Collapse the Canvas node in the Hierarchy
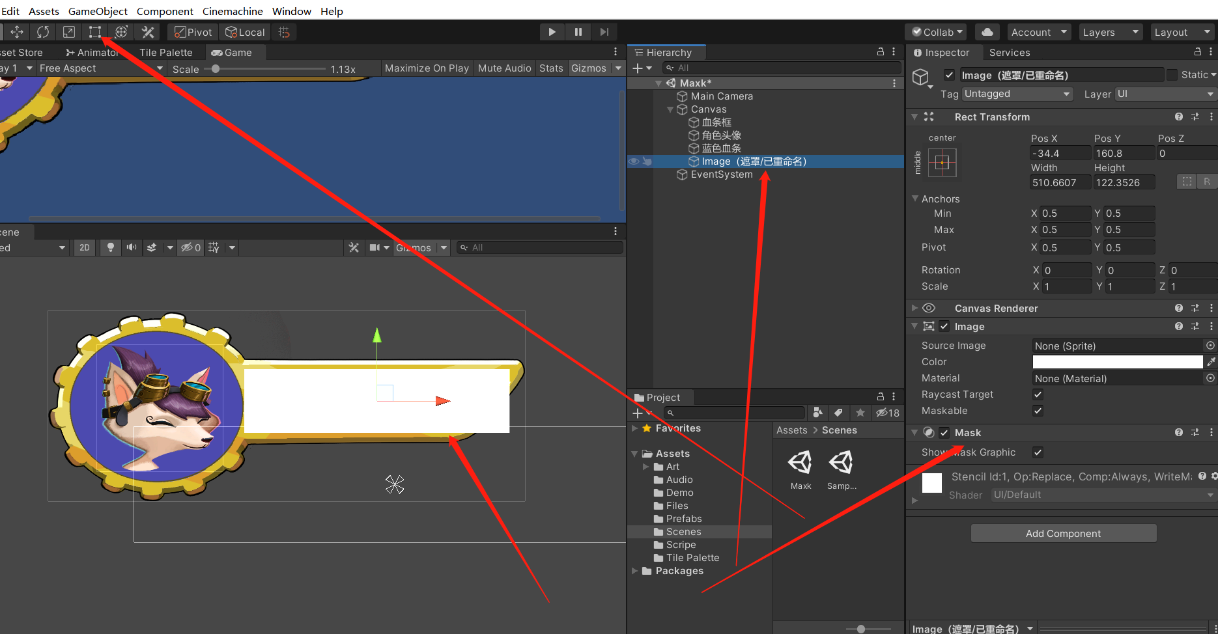Image resolution: width=1218 pixels, height=634 pixels. 670,109
